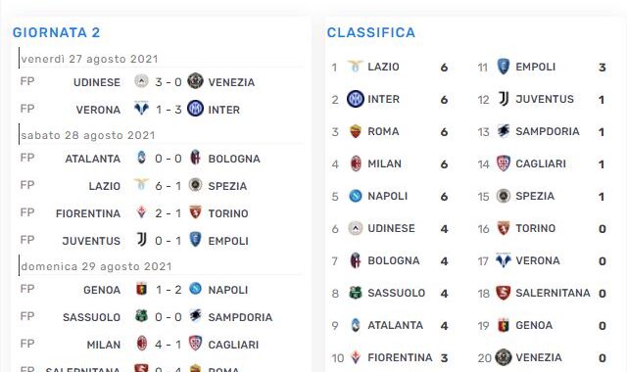Open the Atalanta 0 - 0 Bologna score
627x372 pixels.
tap(168, 159)
